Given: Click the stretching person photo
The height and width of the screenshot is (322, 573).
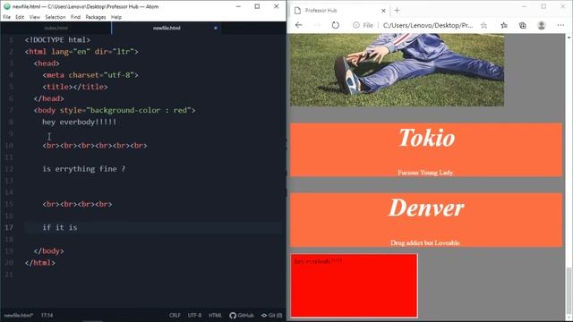Looking at the screenshot, I should (398, 70).
